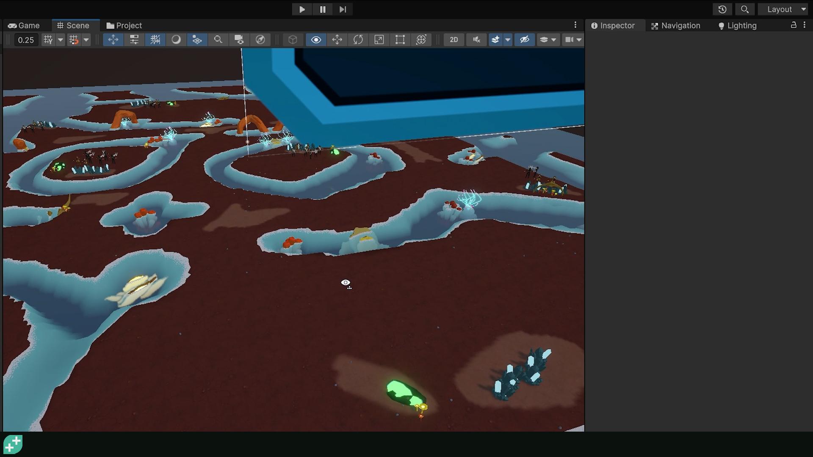Click the editor-wide search icon at top right

coord(744,9)
